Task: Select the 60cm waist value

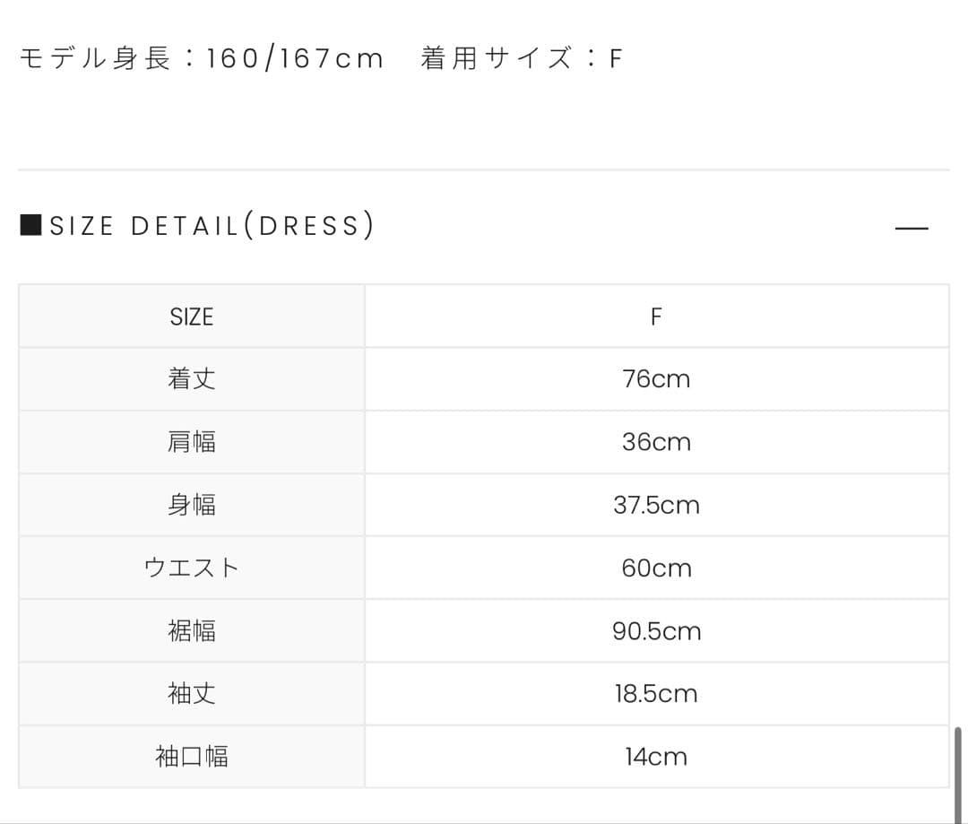Action: 656,568
